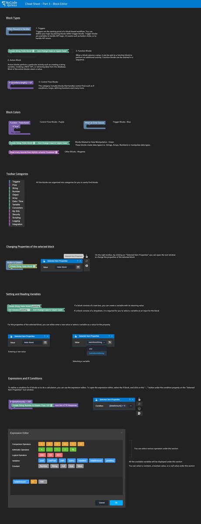Choose helloWorldString from the dropdown list
Viewport: 201px width, 524px height.
tap(97, 353)
